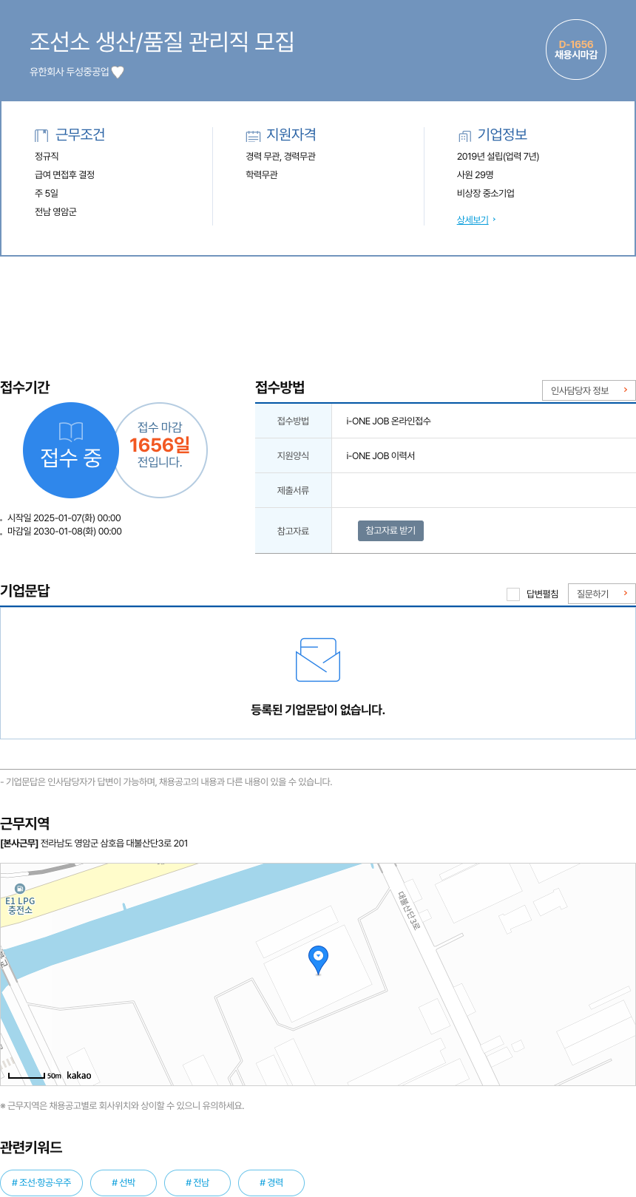Viewport: 636px width, 1197px height.
Task: Enable the 답변펼침 checkbox
Action: click(x=513, y=594)
